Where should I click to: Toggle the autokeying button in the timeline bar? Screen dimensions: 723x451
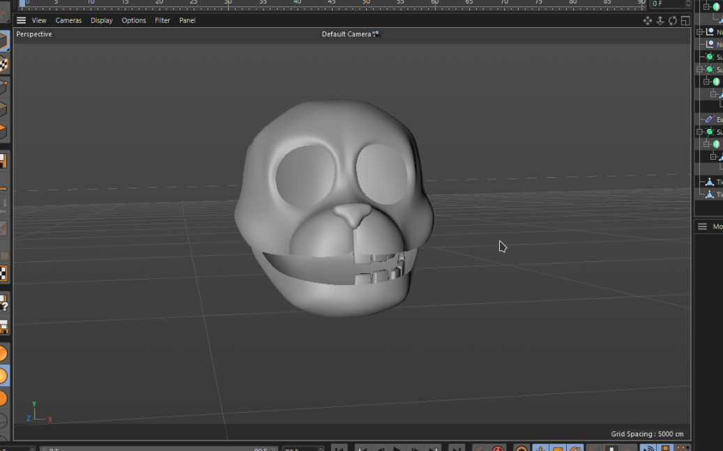coord(498,448)
